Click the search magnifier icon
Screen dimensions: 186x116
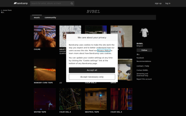click(72, 3)
